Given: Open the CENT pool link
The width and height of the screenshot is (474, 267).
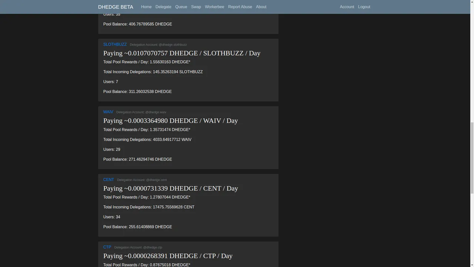Looking at the screenshot, I should coord(109,179).
